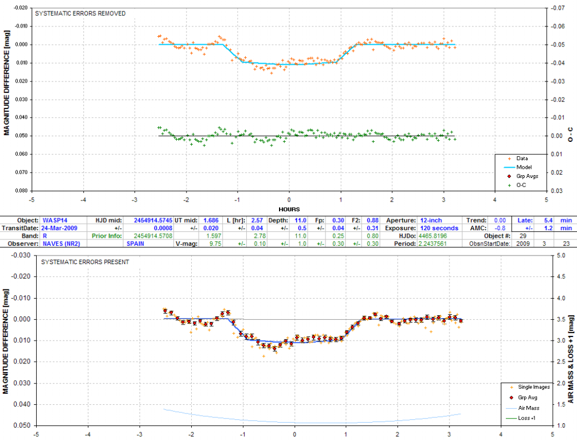Select the F2 uncertainty "0.31"
577x441 pixels.
(373, 228)
